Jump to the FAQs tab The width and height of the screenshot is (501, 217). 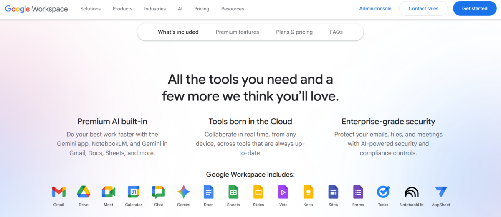point(336,32)
